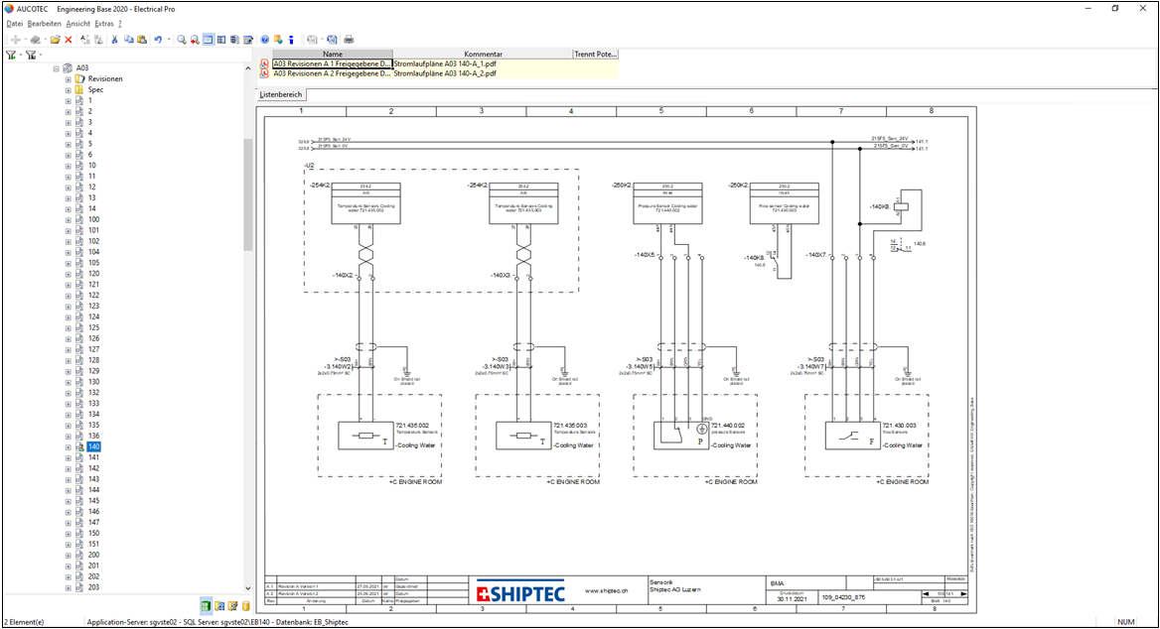Click the first filter funnel icon

11,55
